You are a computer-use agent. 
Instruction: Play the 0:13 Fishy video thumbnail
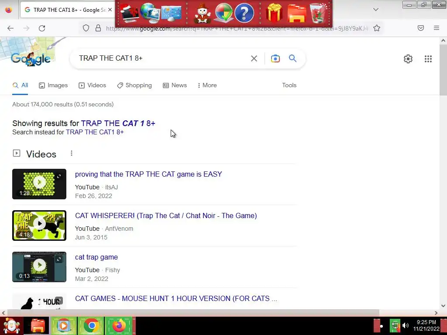point(39,267)
